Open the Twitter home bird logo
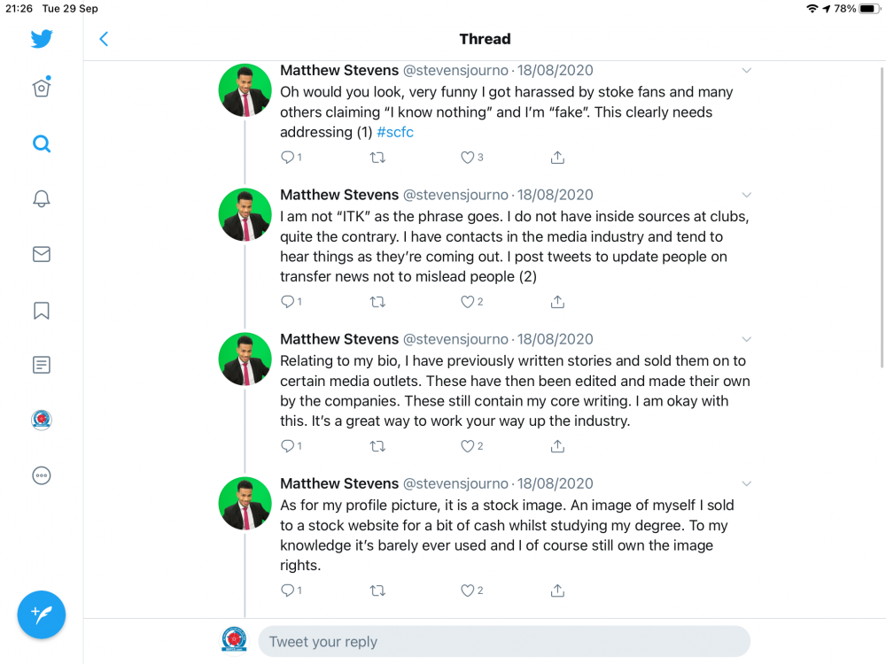The width and height of the screenshot is (886, 664). pos(42,39)
